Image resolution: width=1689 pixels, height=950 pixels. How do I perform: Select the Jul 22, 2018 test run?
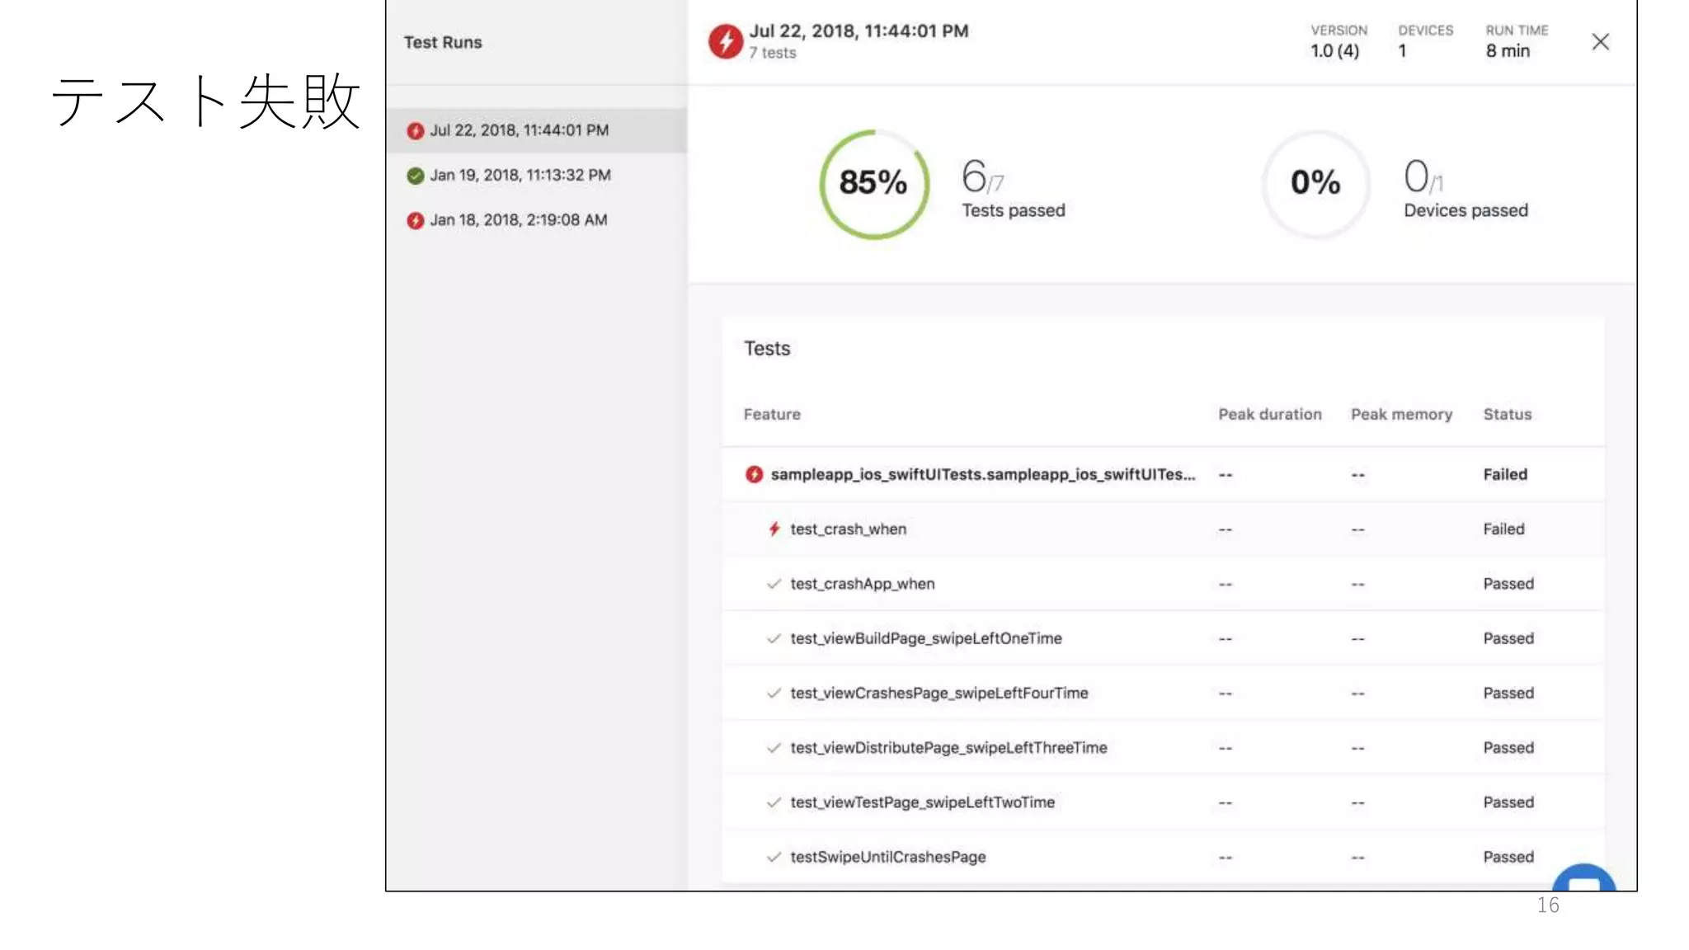click(x=519, y=130)
